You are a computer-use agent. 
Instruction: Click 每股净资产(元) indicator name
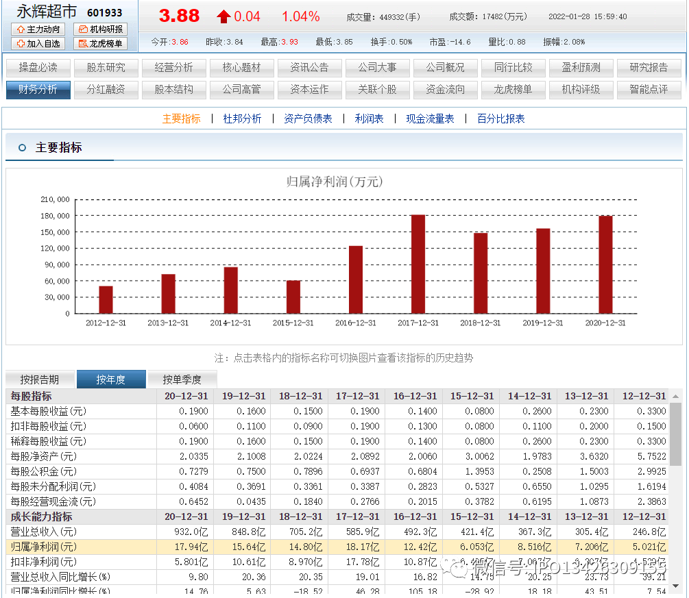tap(43, 457)
